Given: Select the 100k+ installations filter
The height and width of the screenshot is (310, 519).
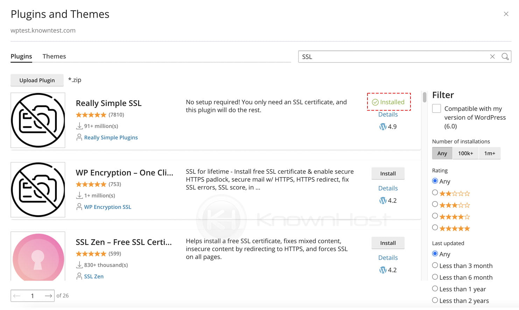Looking at the screenshot, I should [x=466, y=153].
